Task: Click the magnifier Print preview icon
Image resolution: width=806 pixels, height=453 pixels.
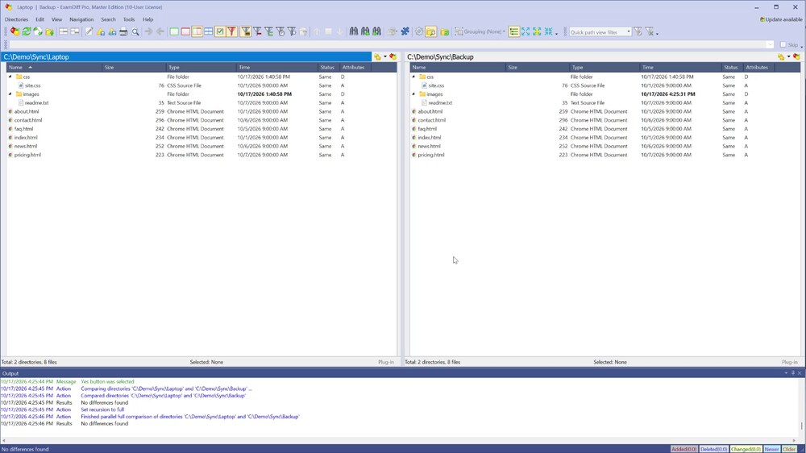Action: pos(135,32)
